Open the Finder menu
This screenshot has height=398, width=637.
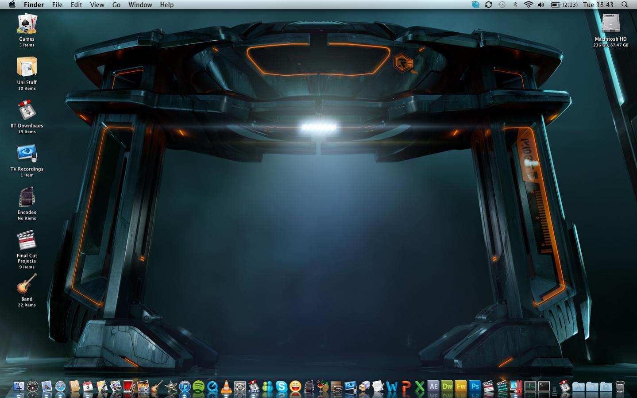click(x=34, y=4)
